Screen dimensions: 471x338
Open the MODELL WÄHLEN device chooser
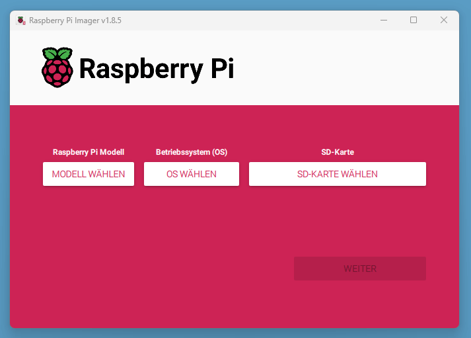tap(89, 174)
